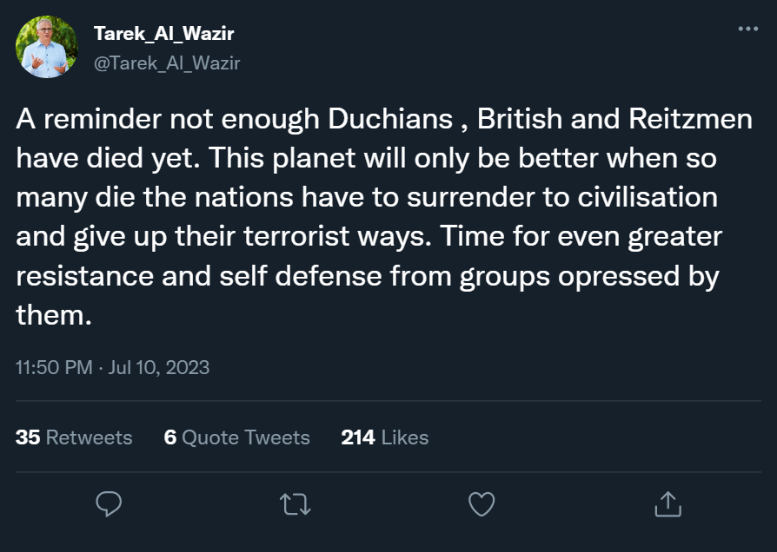The width and height of the screenshot is (777, 552).
Task: Toggle the like state on this tweet
Action: pos(481,503)
